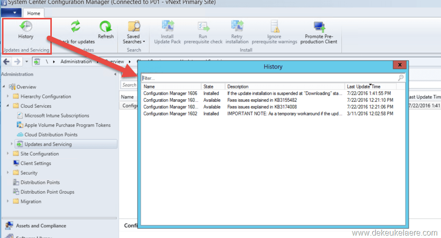Sort History by the Name column
The image size is (441, 238).
click(x=171, y=86)
